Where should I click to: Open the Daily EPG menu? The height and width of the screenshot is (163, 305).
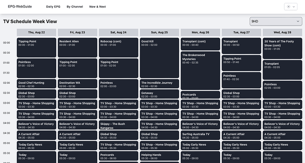point(53,7)
